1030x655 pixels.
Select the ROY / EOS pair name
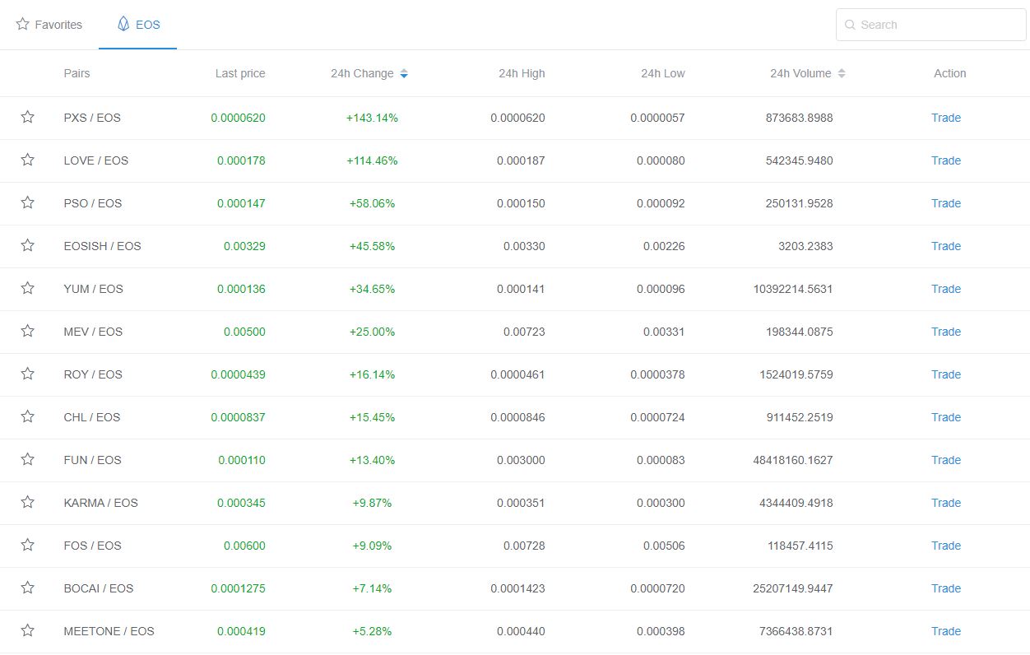[93, 374]
